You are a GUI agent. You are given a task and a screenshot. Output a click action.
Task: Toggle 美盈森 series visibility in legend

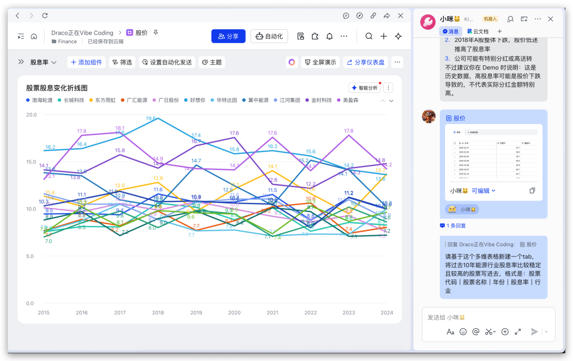pos(348,100)
